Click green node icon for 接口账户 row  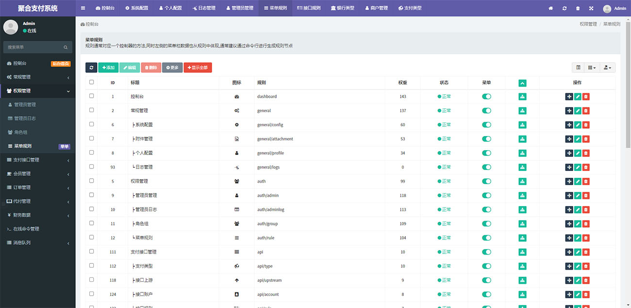[x=522, y=294]
